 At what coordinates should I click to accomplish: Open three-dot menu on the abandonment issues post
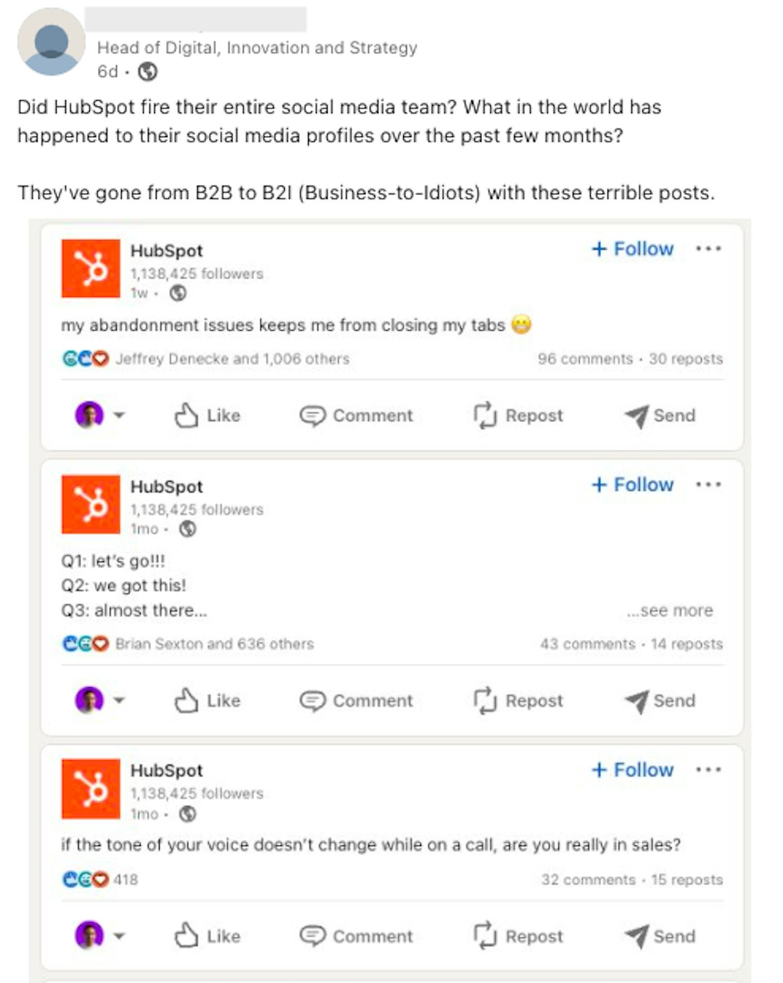tap(708, 249)
